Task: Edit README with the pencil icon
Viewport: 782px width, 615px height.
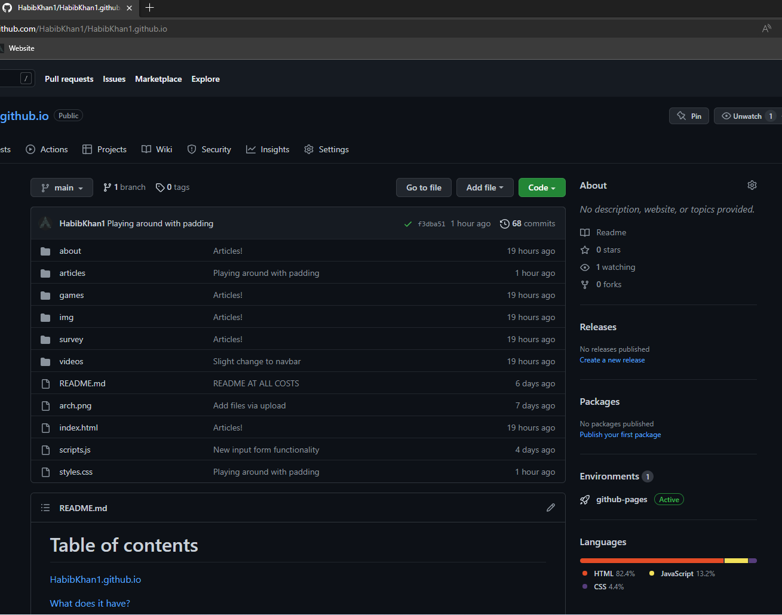Action: pyautogui.click(x=551, y=508)
